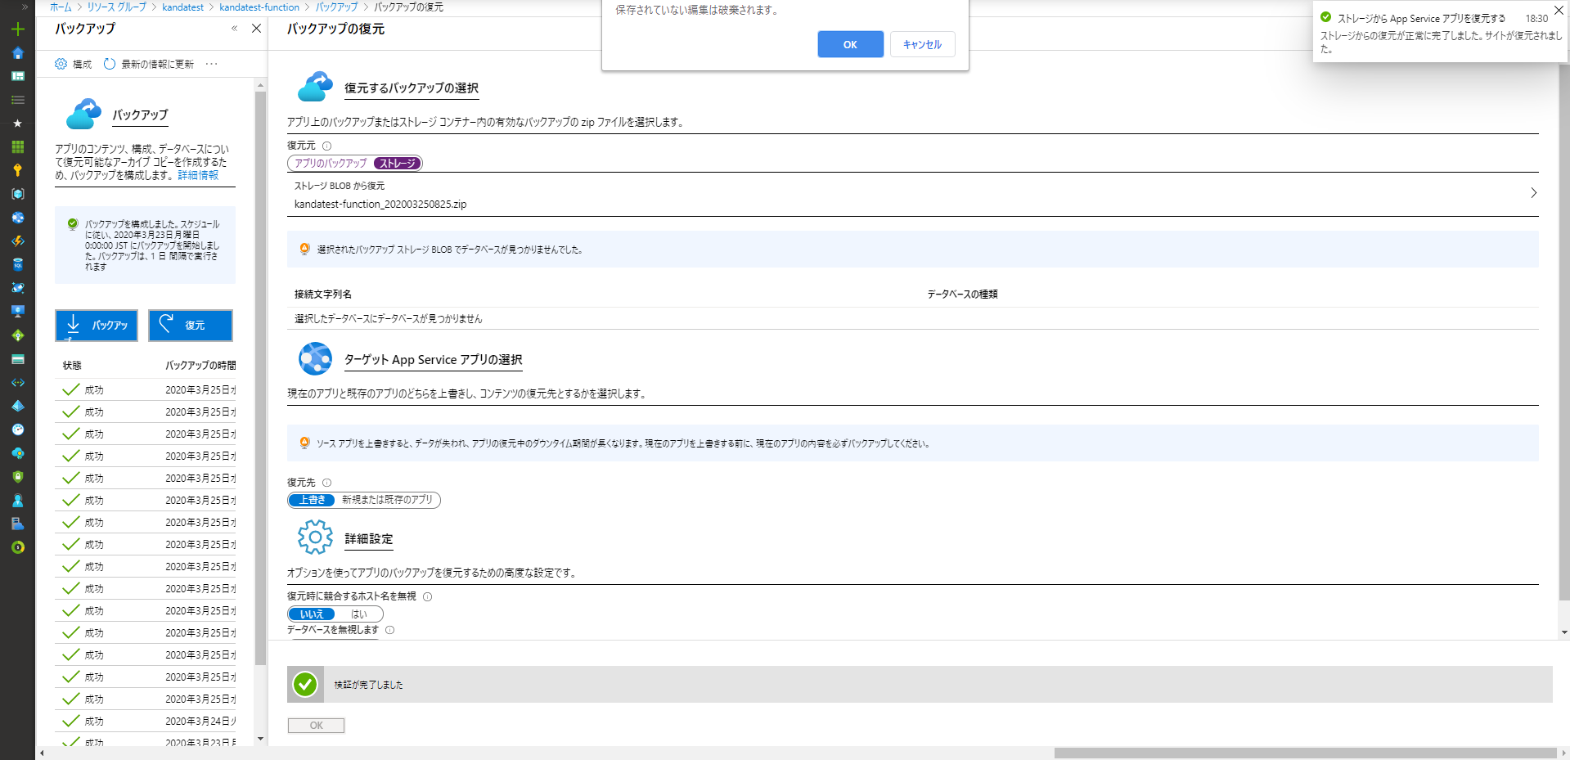Click the bottom horizontal scrollbar thumb
Viewport: 1570px width, 760px height.
(x=1304, y=753)
